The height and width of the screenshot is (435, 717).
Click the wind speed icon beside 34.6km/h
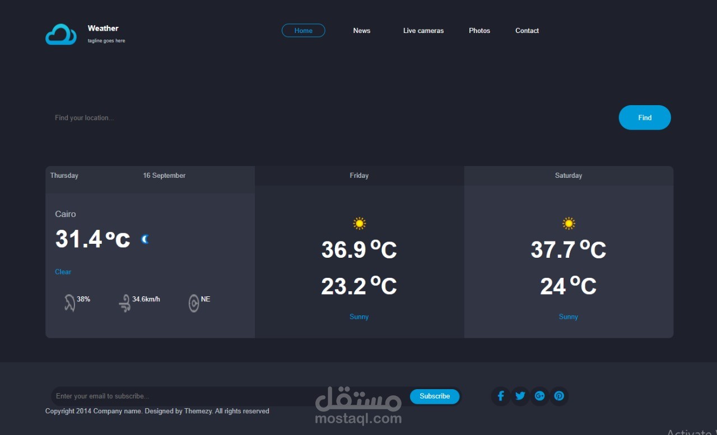pos(125,303)
